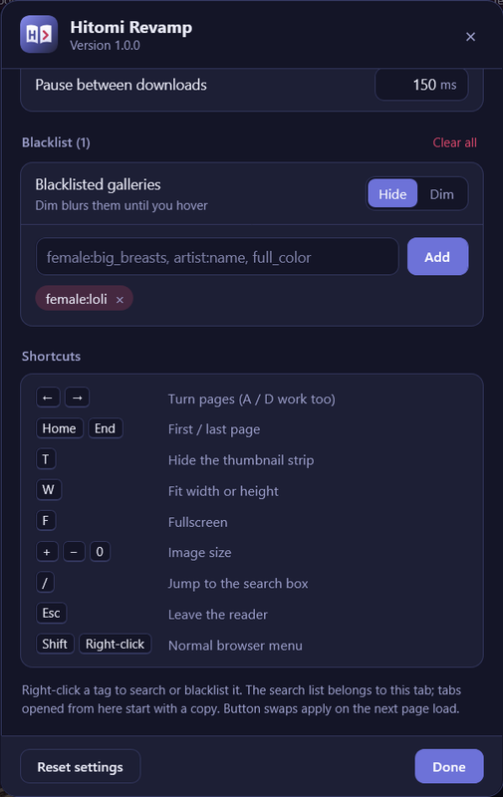503x797 pixels.
Task: Switch blacklisted galleries to Dim
Action: (441, 193)
